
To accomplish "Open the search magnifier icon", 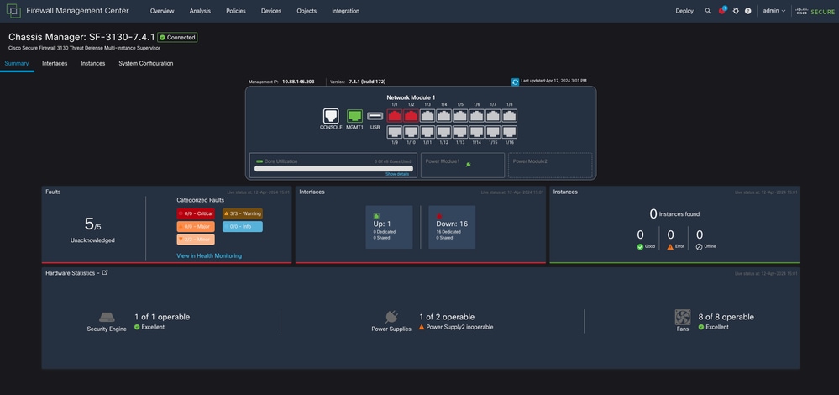I will click(x=708, y=11).
